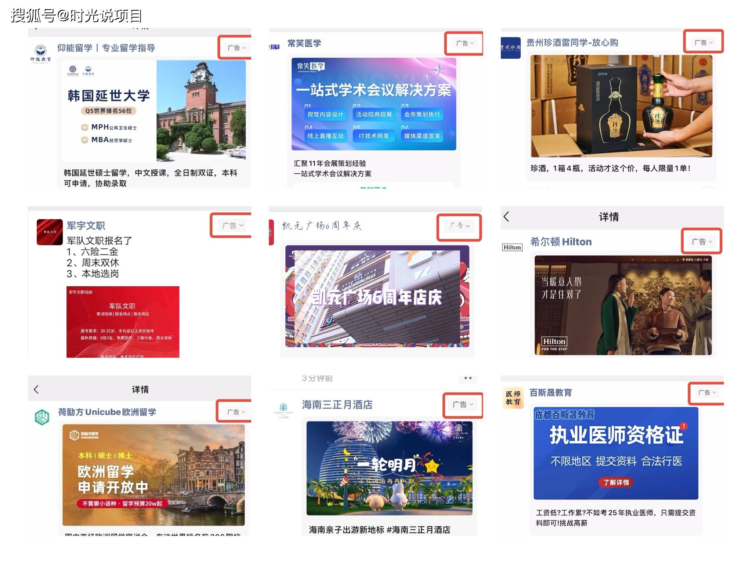Click 会务策划执行 tag in 常笑医学 ad

422,115
